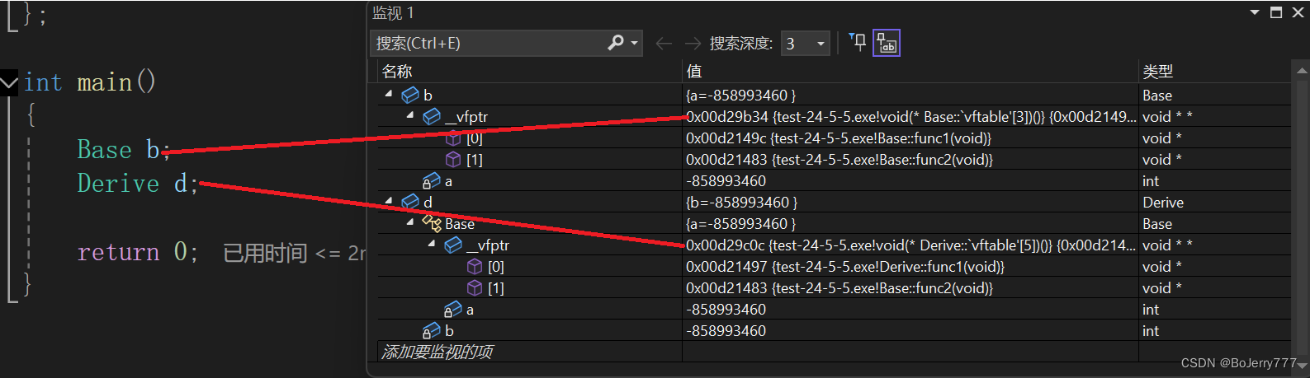Click the locked field icon for member b under d
The image size is (1310, 378).
(x=432, y=331)
